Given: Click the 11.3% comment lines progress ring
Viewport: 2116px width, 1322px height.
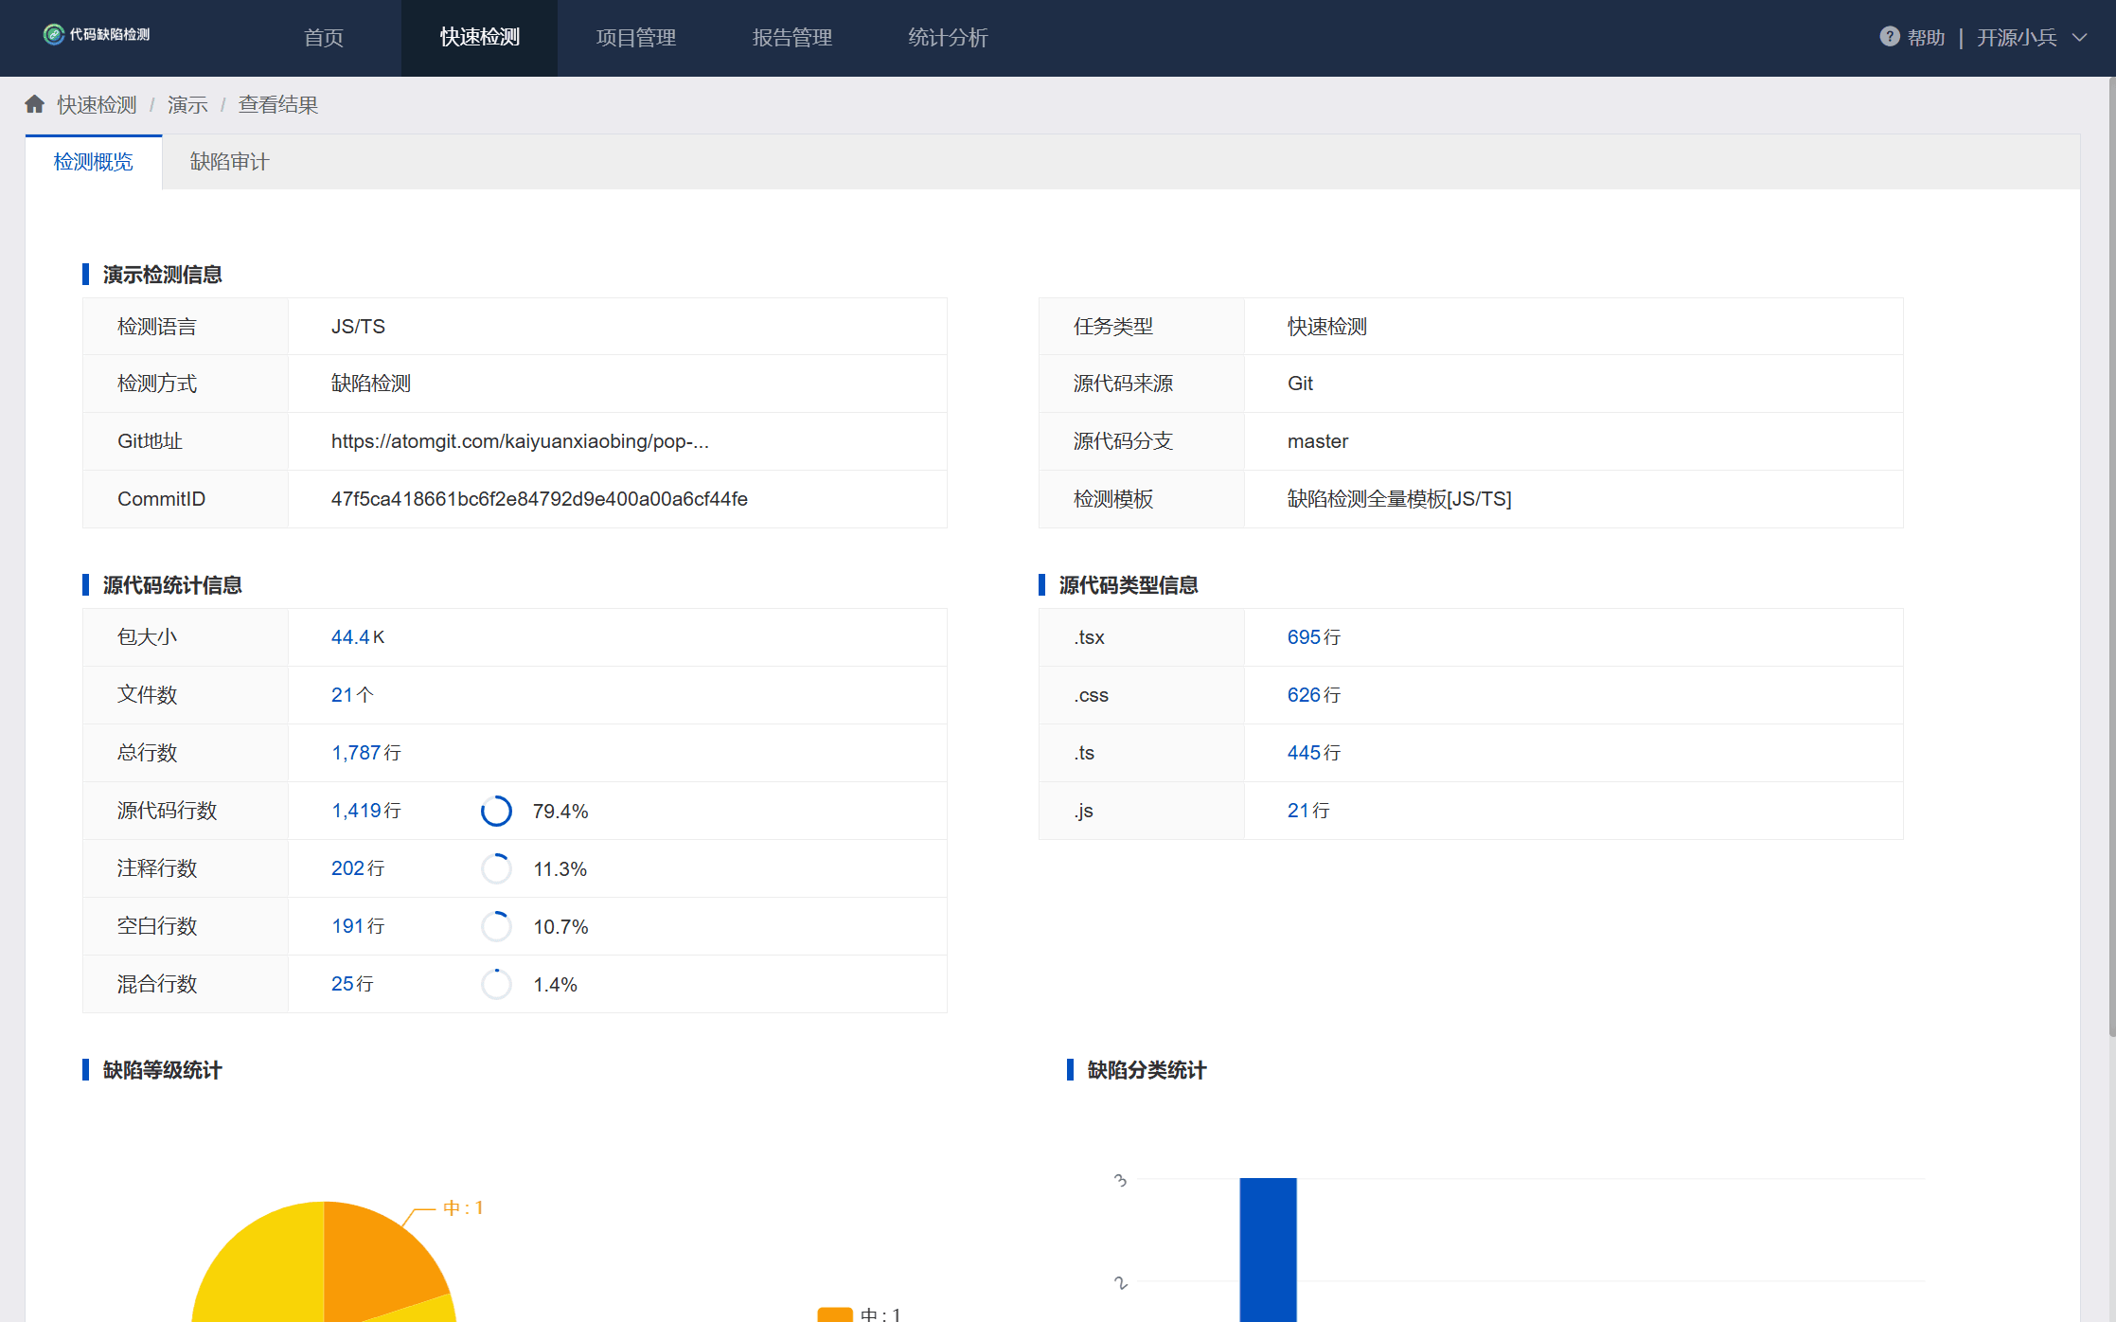Looking at the screenshot, I should click(x=496, y=868).
